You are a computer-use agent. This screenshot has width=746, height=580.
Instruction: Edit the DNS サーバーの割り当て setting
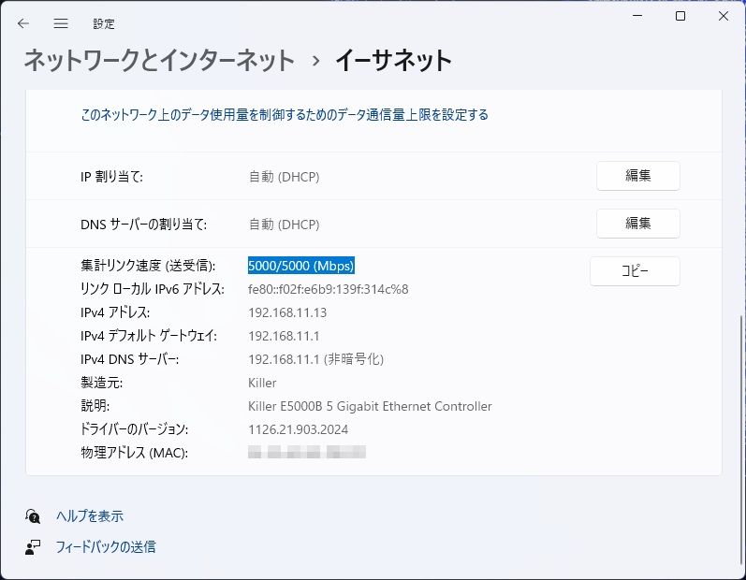[x=637, y=224]
